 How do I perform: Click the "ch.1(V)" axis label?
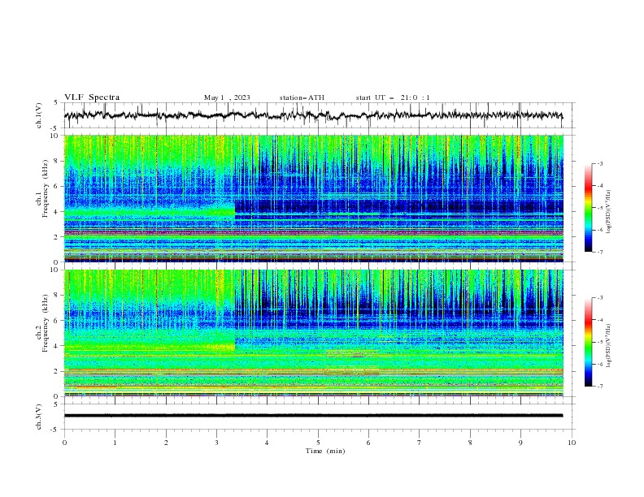39,115
